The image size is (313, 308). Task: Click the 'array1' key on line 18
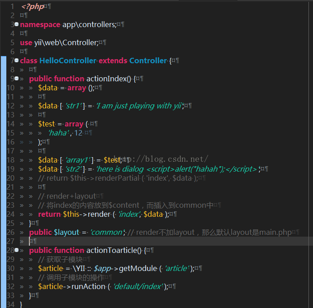[x=78, y=160]
